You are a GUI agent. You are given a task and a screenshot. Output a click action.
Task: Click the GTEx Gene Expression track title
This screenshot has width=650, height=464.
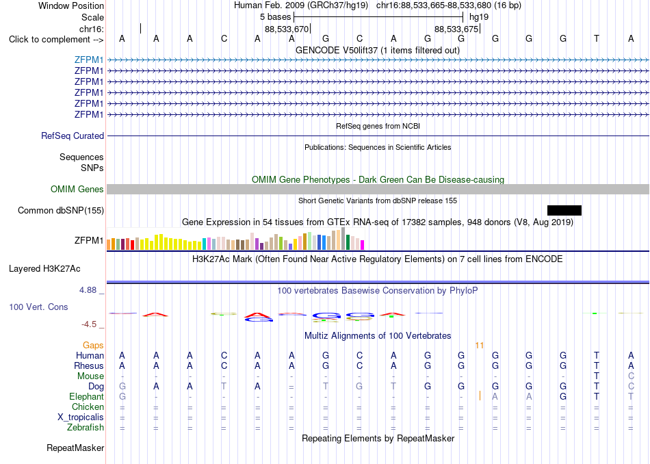378,222
